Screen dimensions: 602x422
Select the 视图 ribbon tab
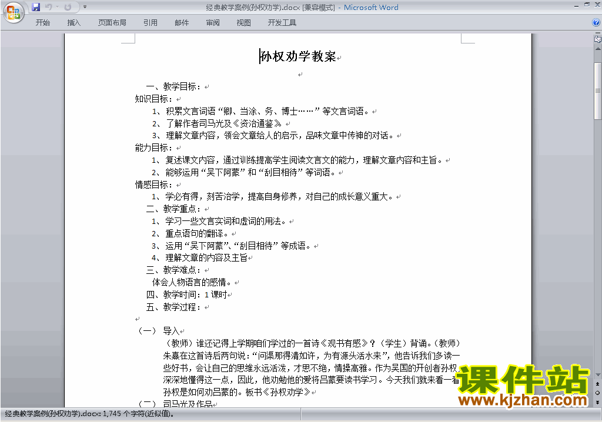[243, 23]
